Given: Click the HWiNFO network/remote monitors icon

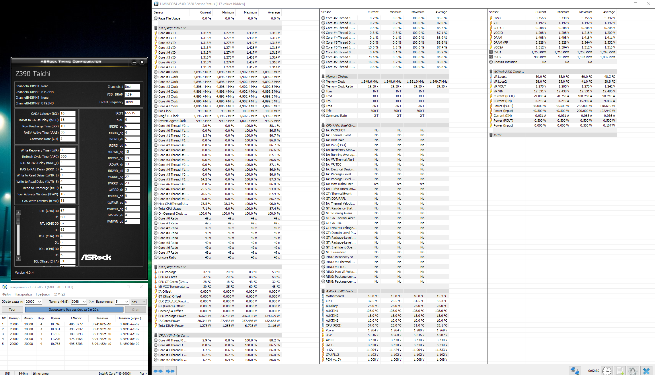Looking at the screenshot, I should coord(575,370).
